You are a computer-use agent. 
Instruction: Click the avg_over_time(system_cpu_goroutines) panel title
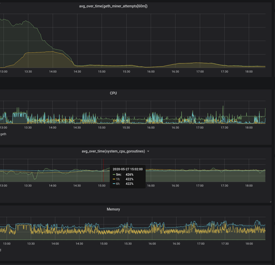click(113, 151)
